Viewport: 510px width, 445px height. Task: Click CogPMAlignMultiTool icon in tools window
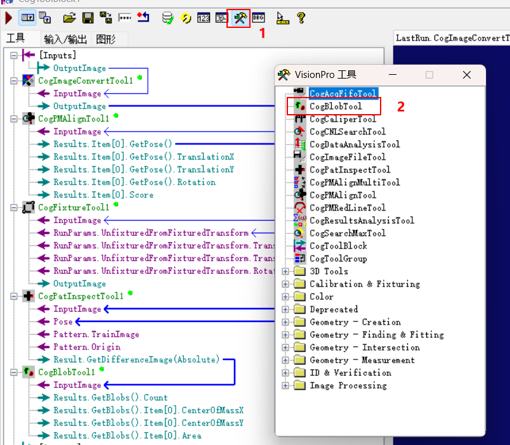click(x=299, y=182)
